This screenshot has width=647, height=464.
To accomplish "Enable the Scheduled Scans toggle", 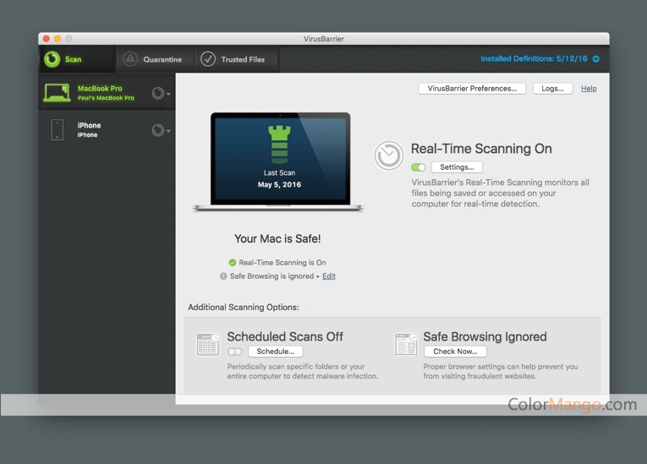I will click(234, 352).
